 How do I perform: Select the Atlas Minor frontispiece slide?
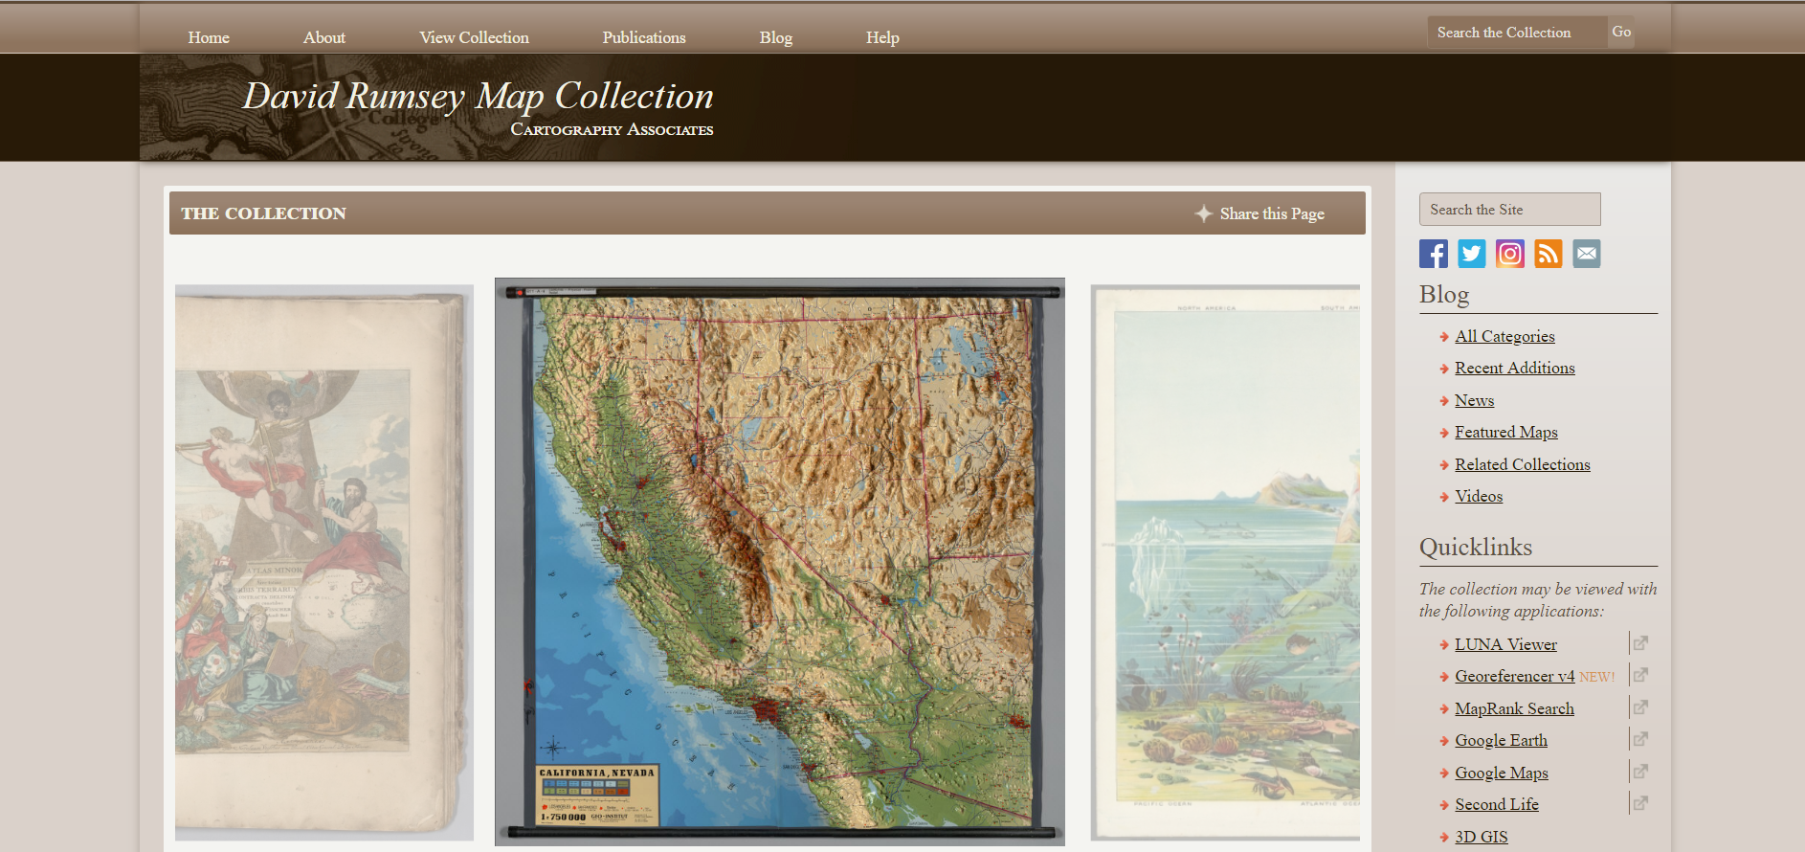pos(323,563)
